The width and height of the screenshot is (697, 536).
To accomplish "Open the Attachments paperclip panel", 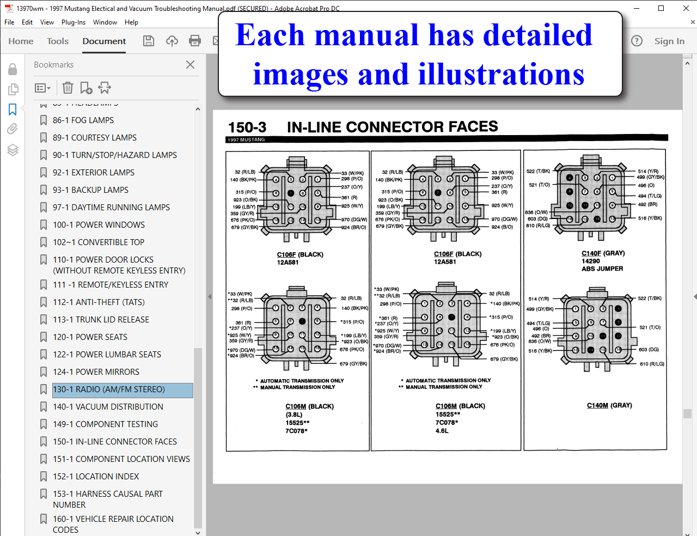I will pos(13,129).
